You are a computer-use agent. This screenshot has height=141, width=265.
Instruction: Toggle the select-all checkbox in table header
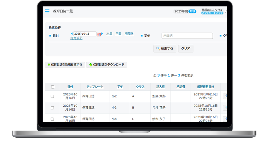[x=52, y=87]
